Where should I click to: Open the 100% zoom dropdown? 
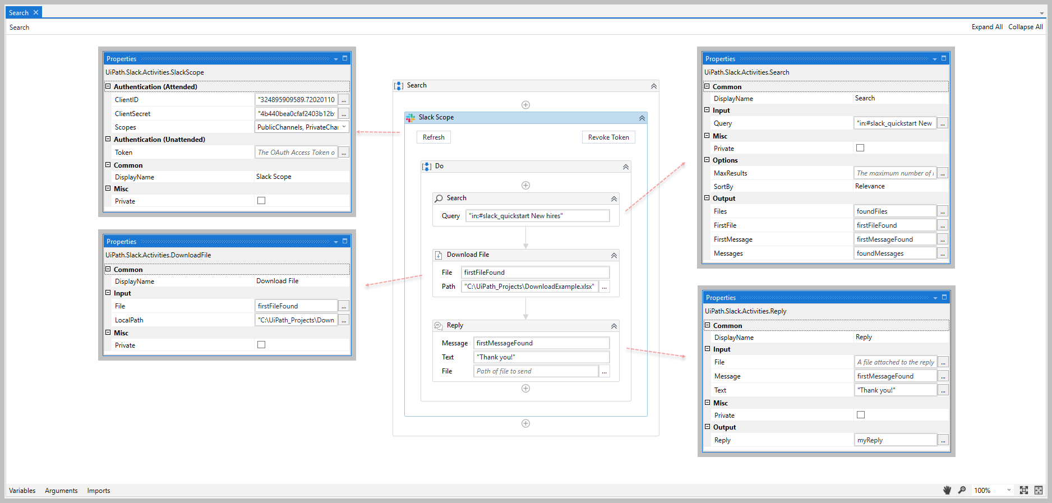click(1009, 490)
